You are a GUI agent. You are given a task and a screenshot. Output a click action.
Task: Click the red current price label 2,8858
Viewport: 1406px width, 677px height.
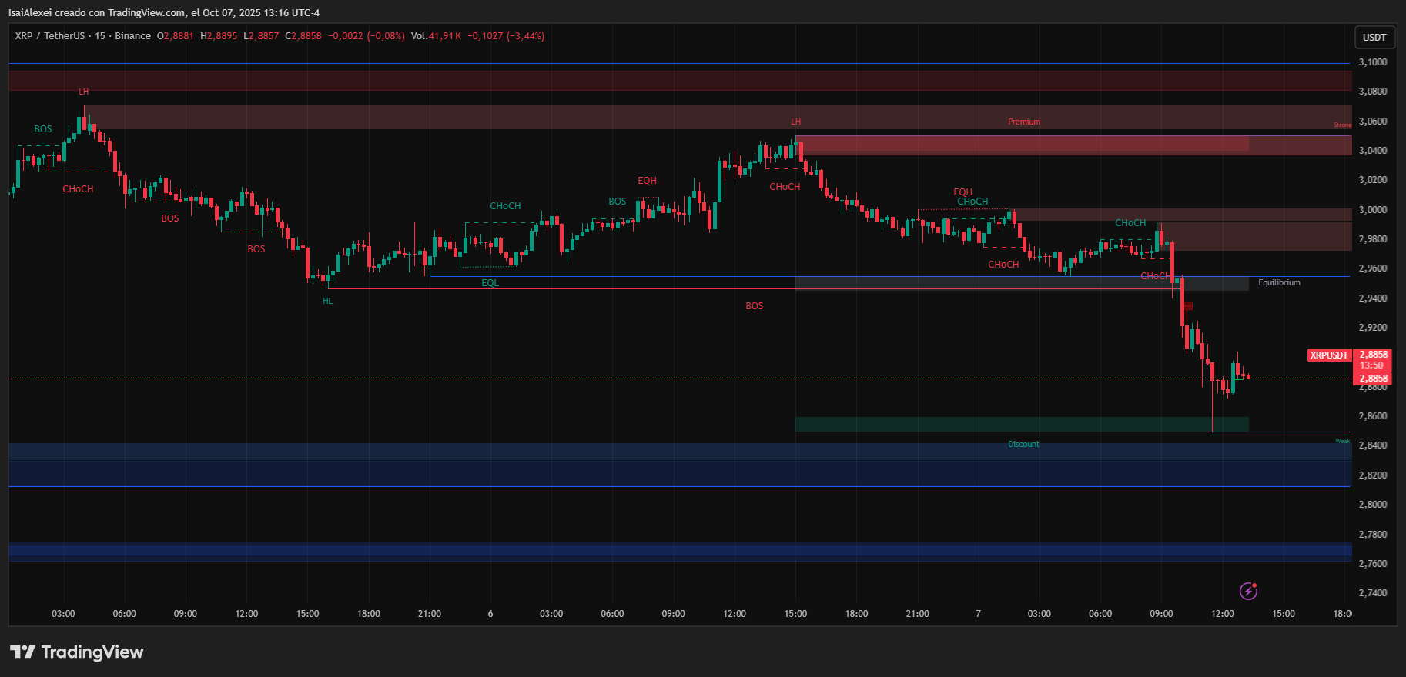click(1373, 379)
